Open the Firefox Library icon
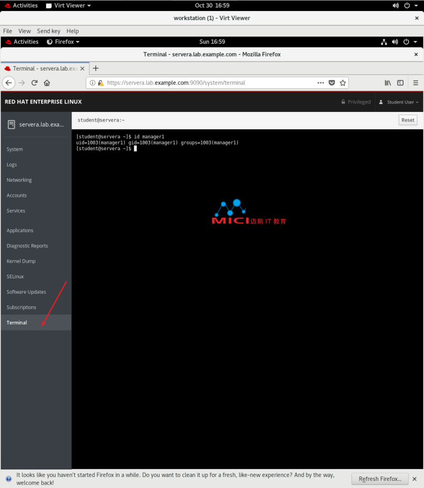This screenshot has width=424, height=488. click(388, 83)
